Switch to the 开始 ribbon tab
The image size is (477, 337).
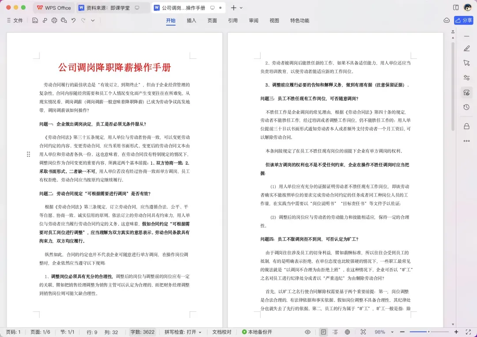[170, 20]
